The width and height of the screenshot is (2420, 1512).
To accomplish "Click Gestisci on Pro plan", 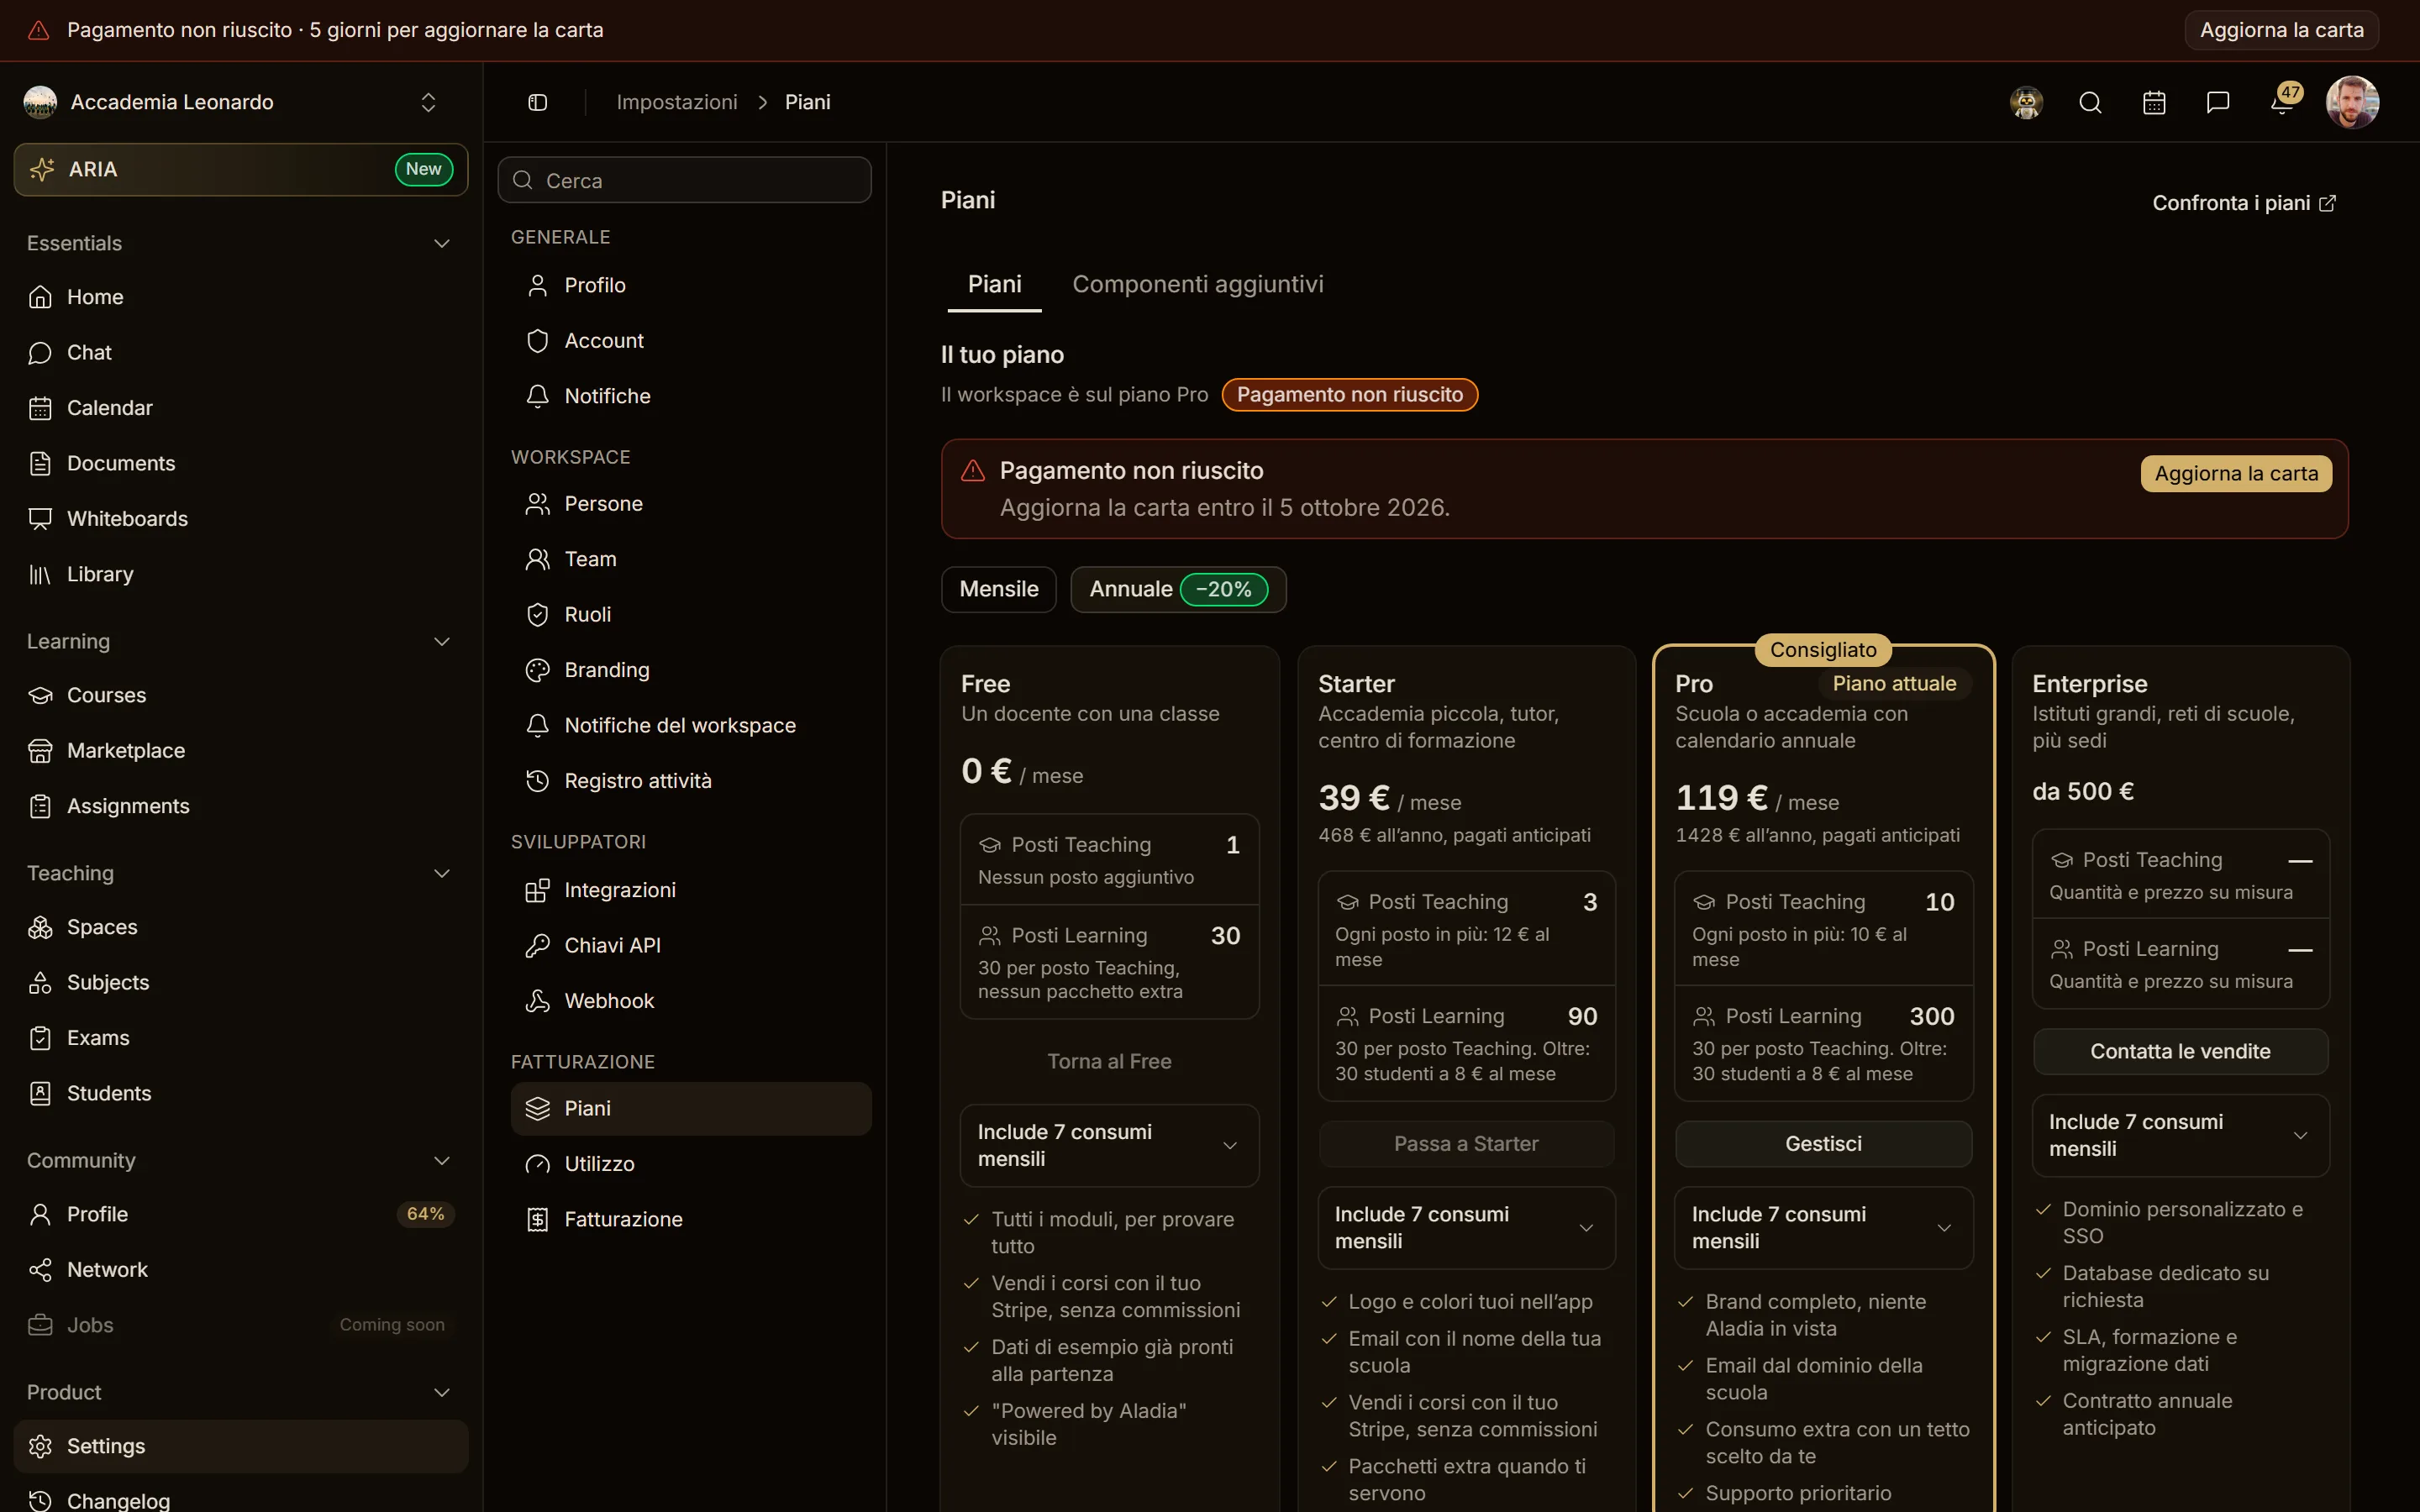I will click(x=1823, y=1144).
